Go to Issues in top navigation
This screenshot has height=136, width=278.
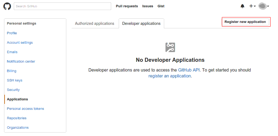coord(148,6)
